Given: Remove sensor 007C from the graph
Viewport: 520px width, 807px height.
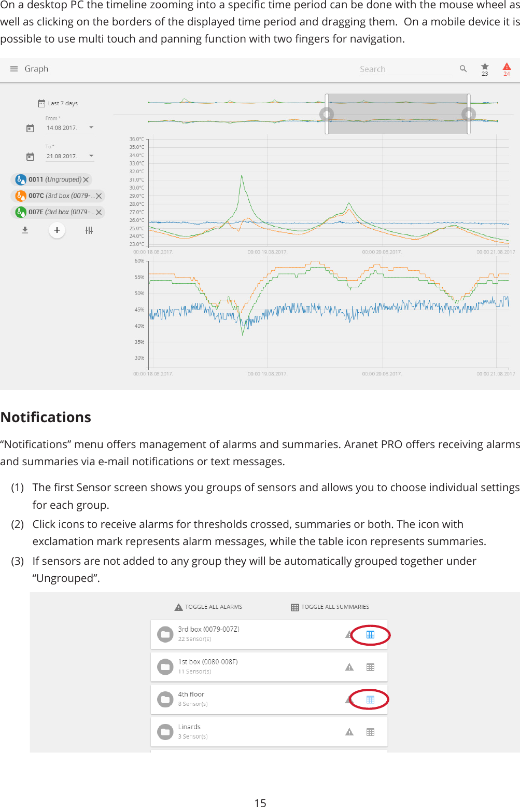Looking at the screenshot, I should point(99,196).
